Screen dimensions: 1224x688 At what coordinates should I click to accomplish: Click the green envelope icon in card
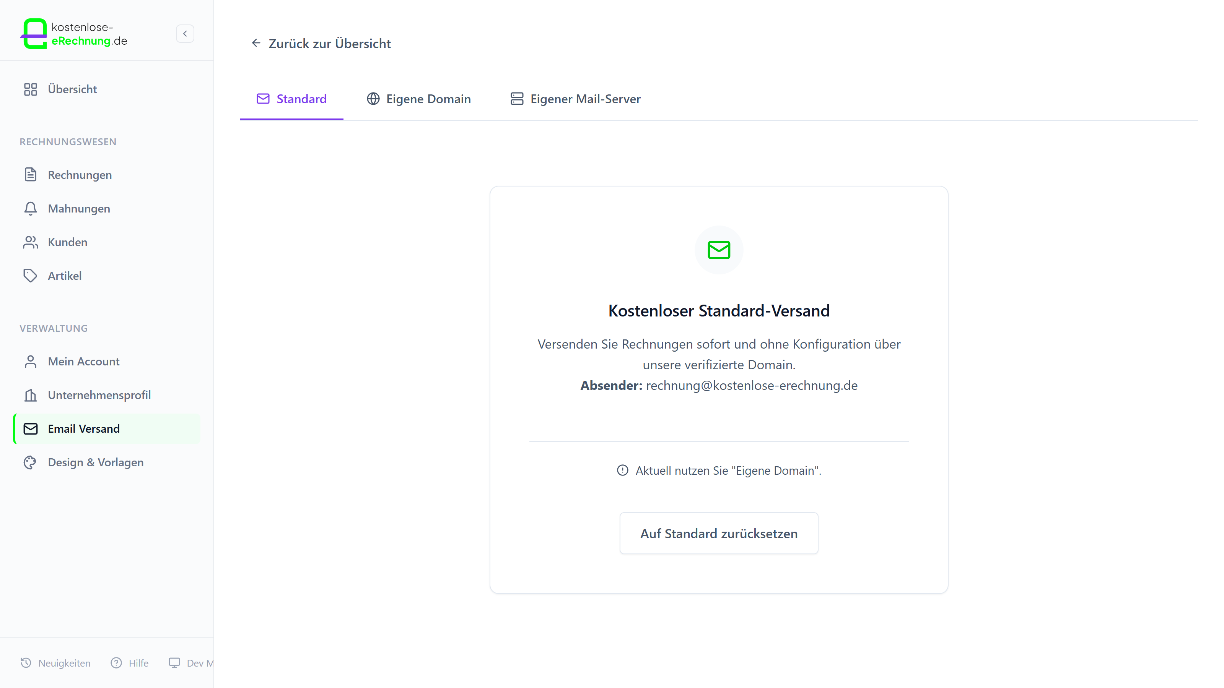718,250
